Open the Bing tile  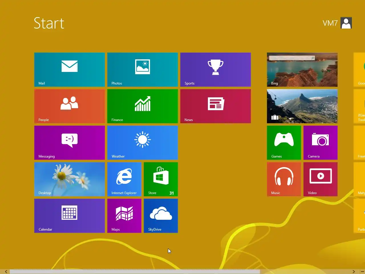pos(302,70)
